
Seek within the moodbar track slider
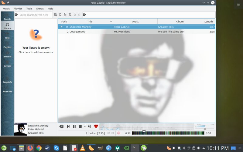point(168,133)
